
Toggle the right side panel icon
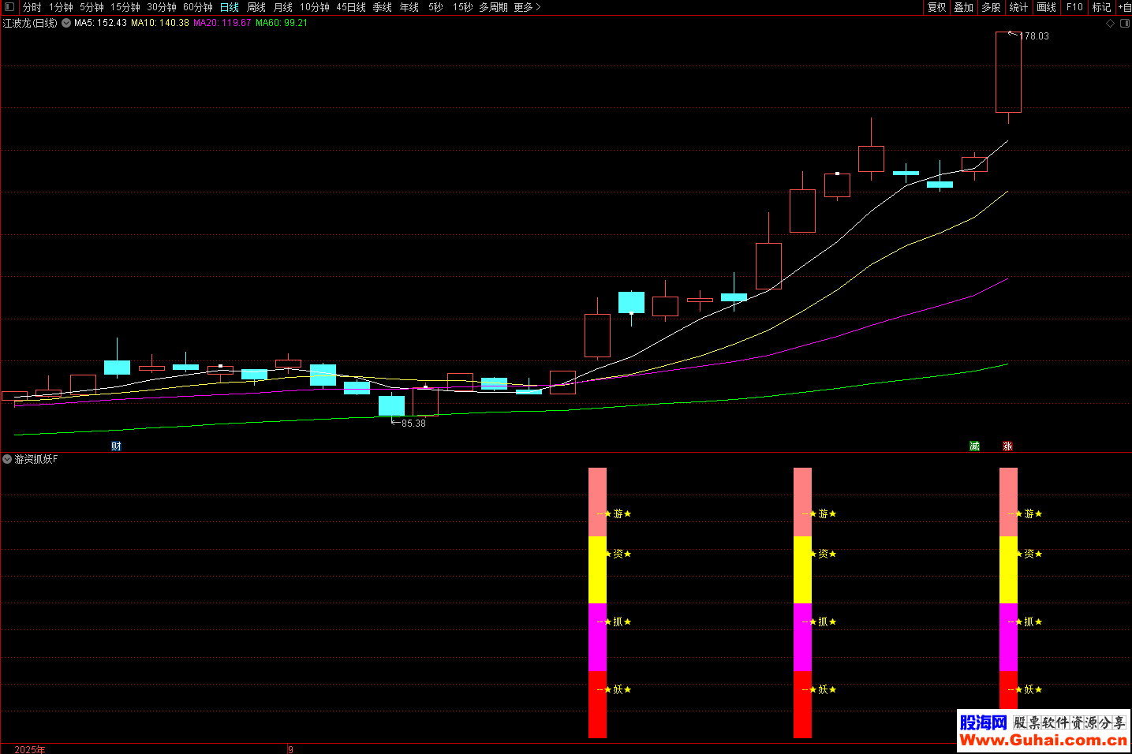[1125, 24]
